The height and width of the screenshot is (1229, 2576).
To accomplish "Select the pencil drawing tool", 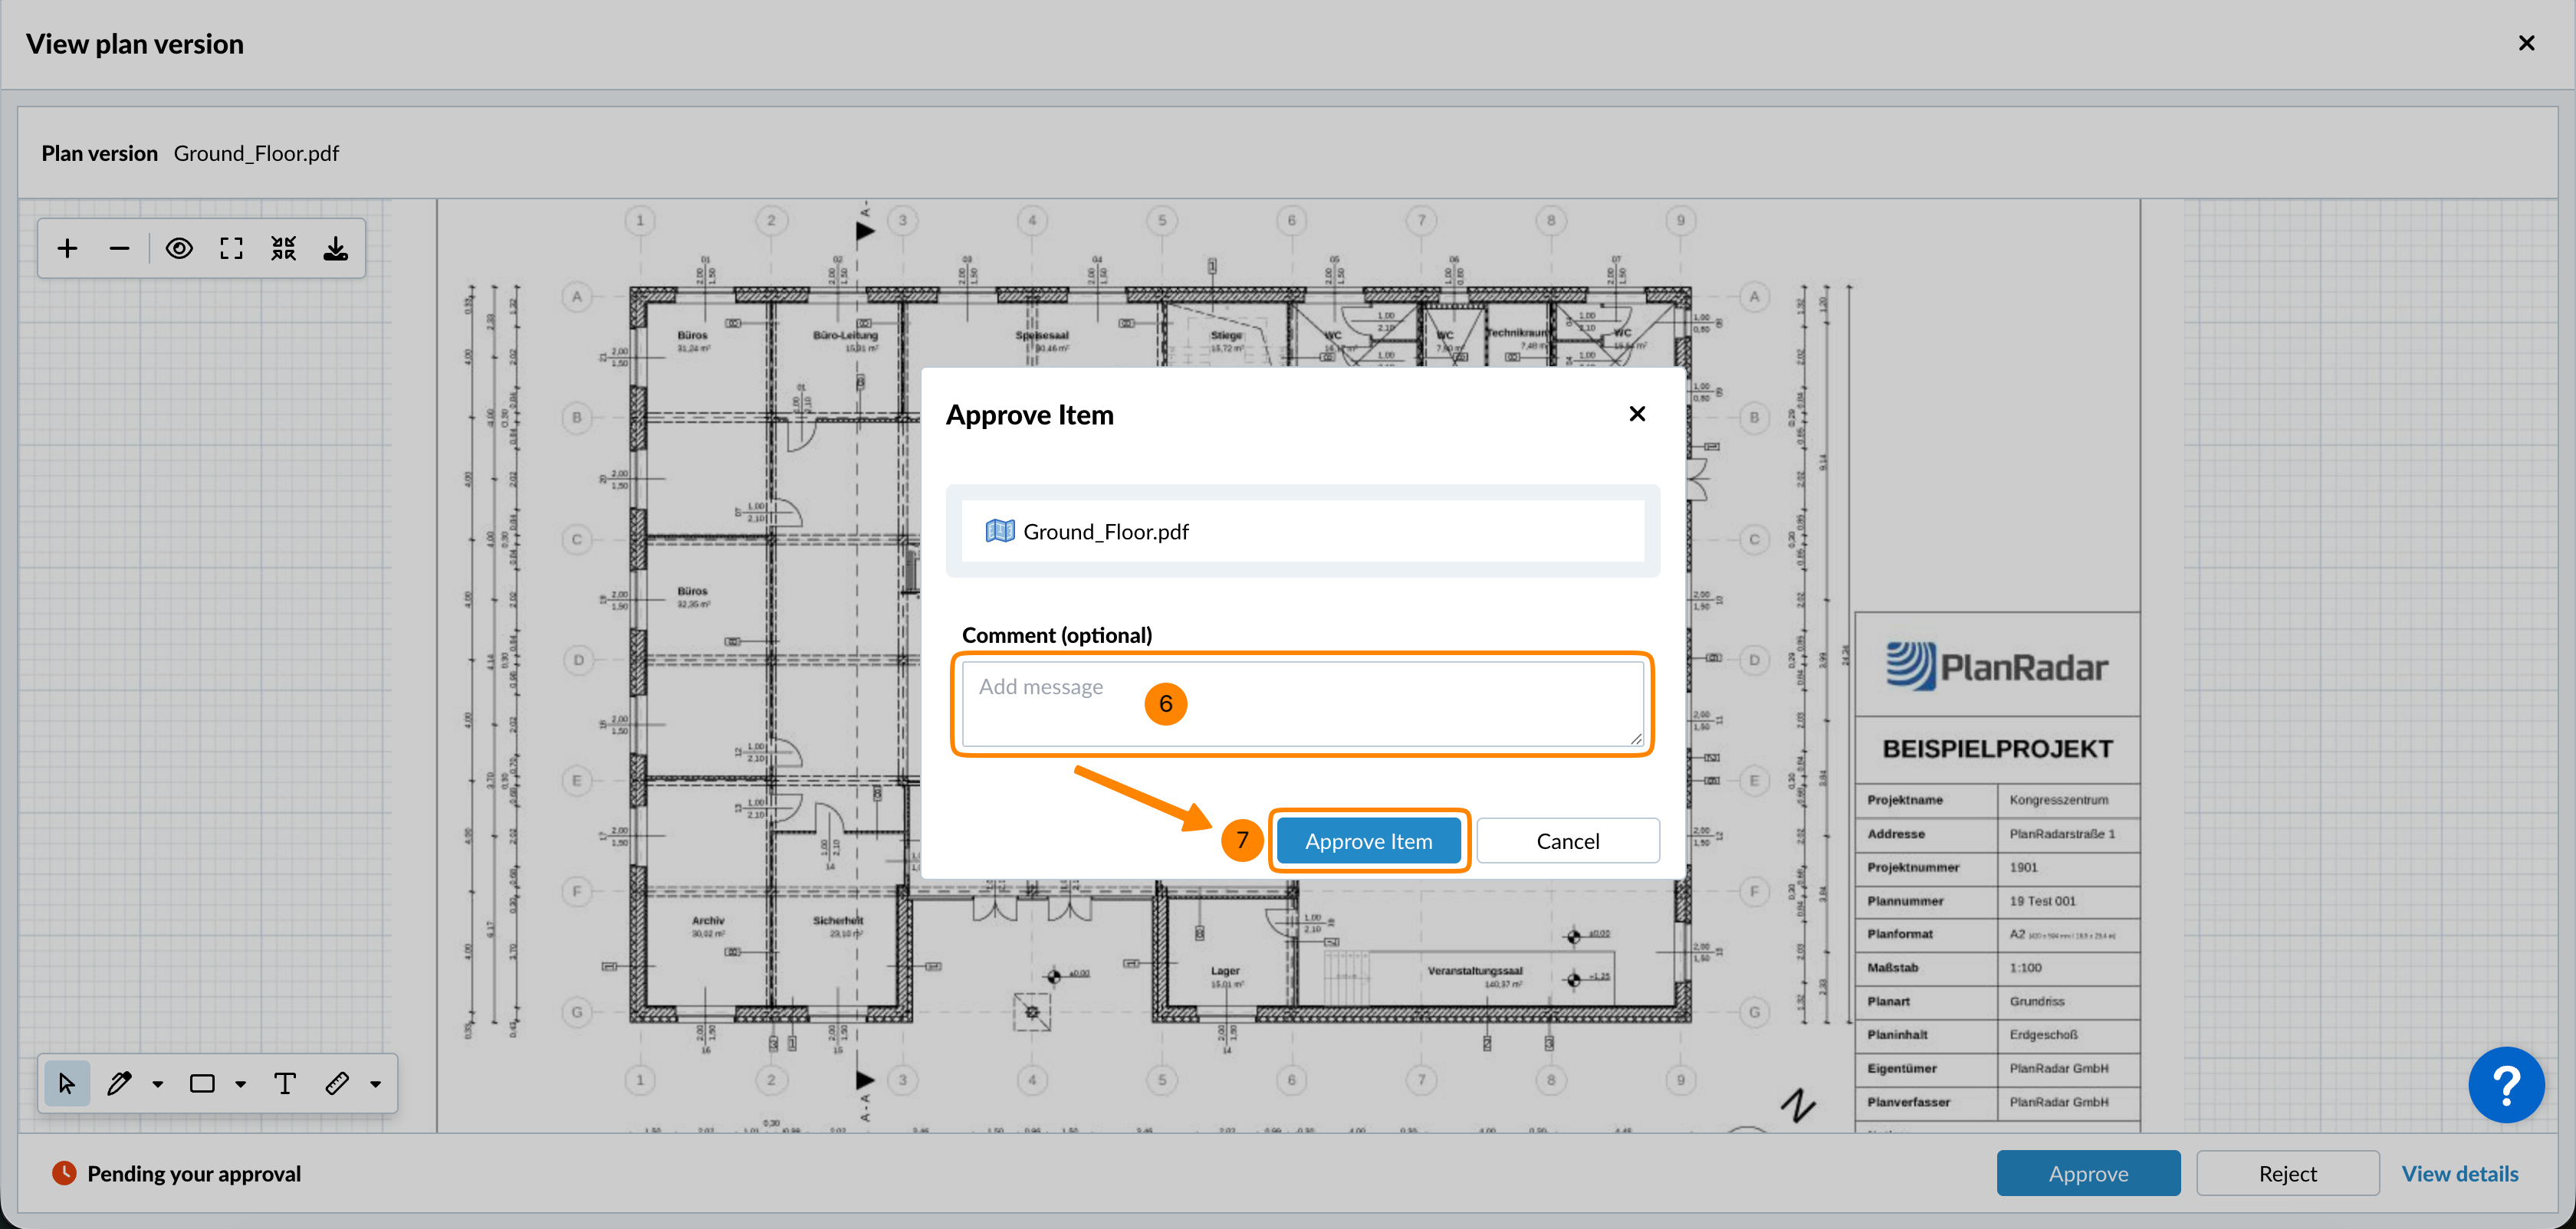I will pyautogui.click(x=119, y=1084).
